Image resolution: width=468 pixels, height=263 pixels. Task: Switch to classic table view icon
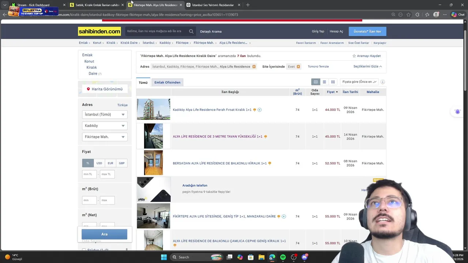[316, 82]
